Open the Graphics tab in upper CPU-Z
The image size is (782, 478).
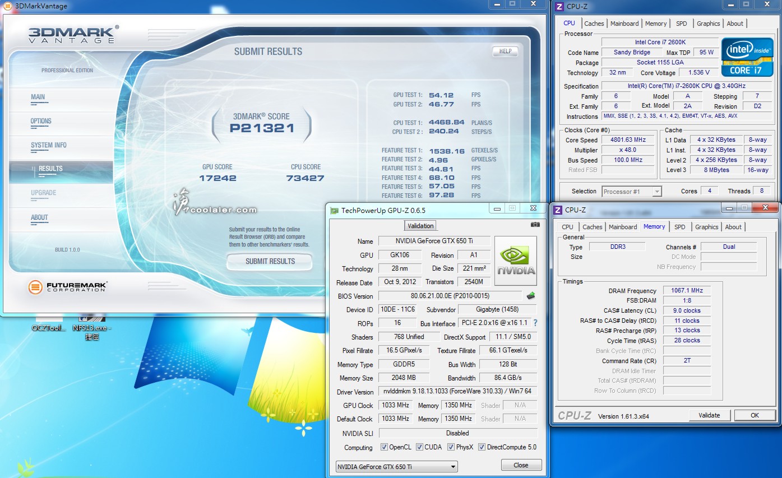[709, 24]
